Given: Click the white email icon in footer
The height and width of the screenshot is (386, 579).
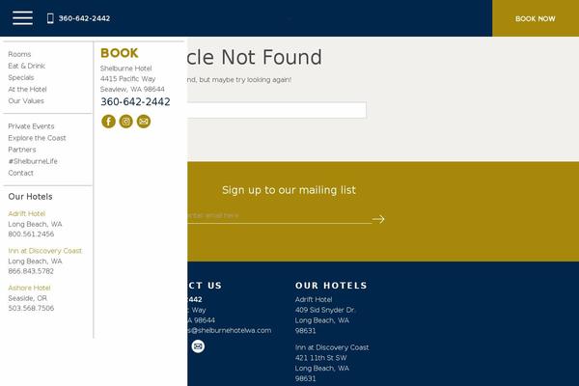Looking at the screenshot, I should click(x=198, y=346).
